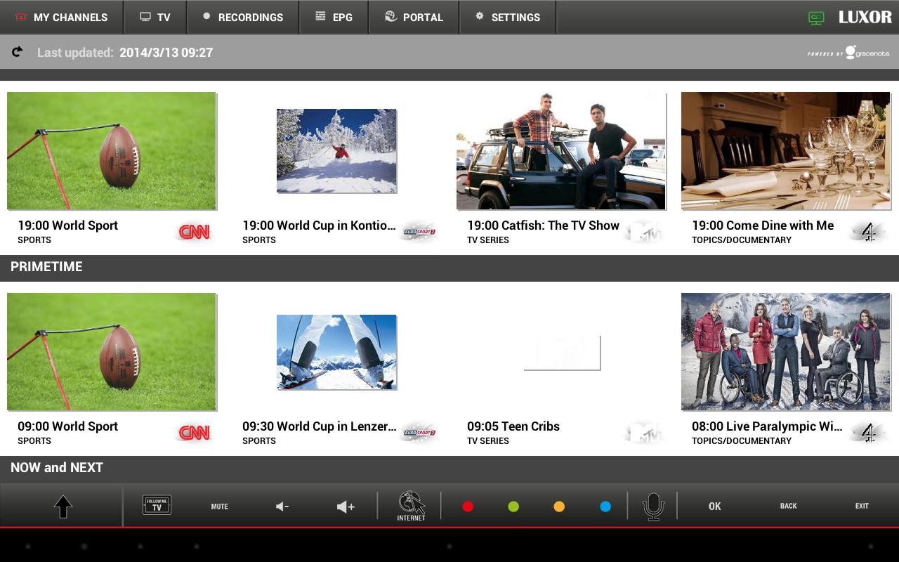
Task: Toggle the MUTE button
Action: tap(220, 506)
